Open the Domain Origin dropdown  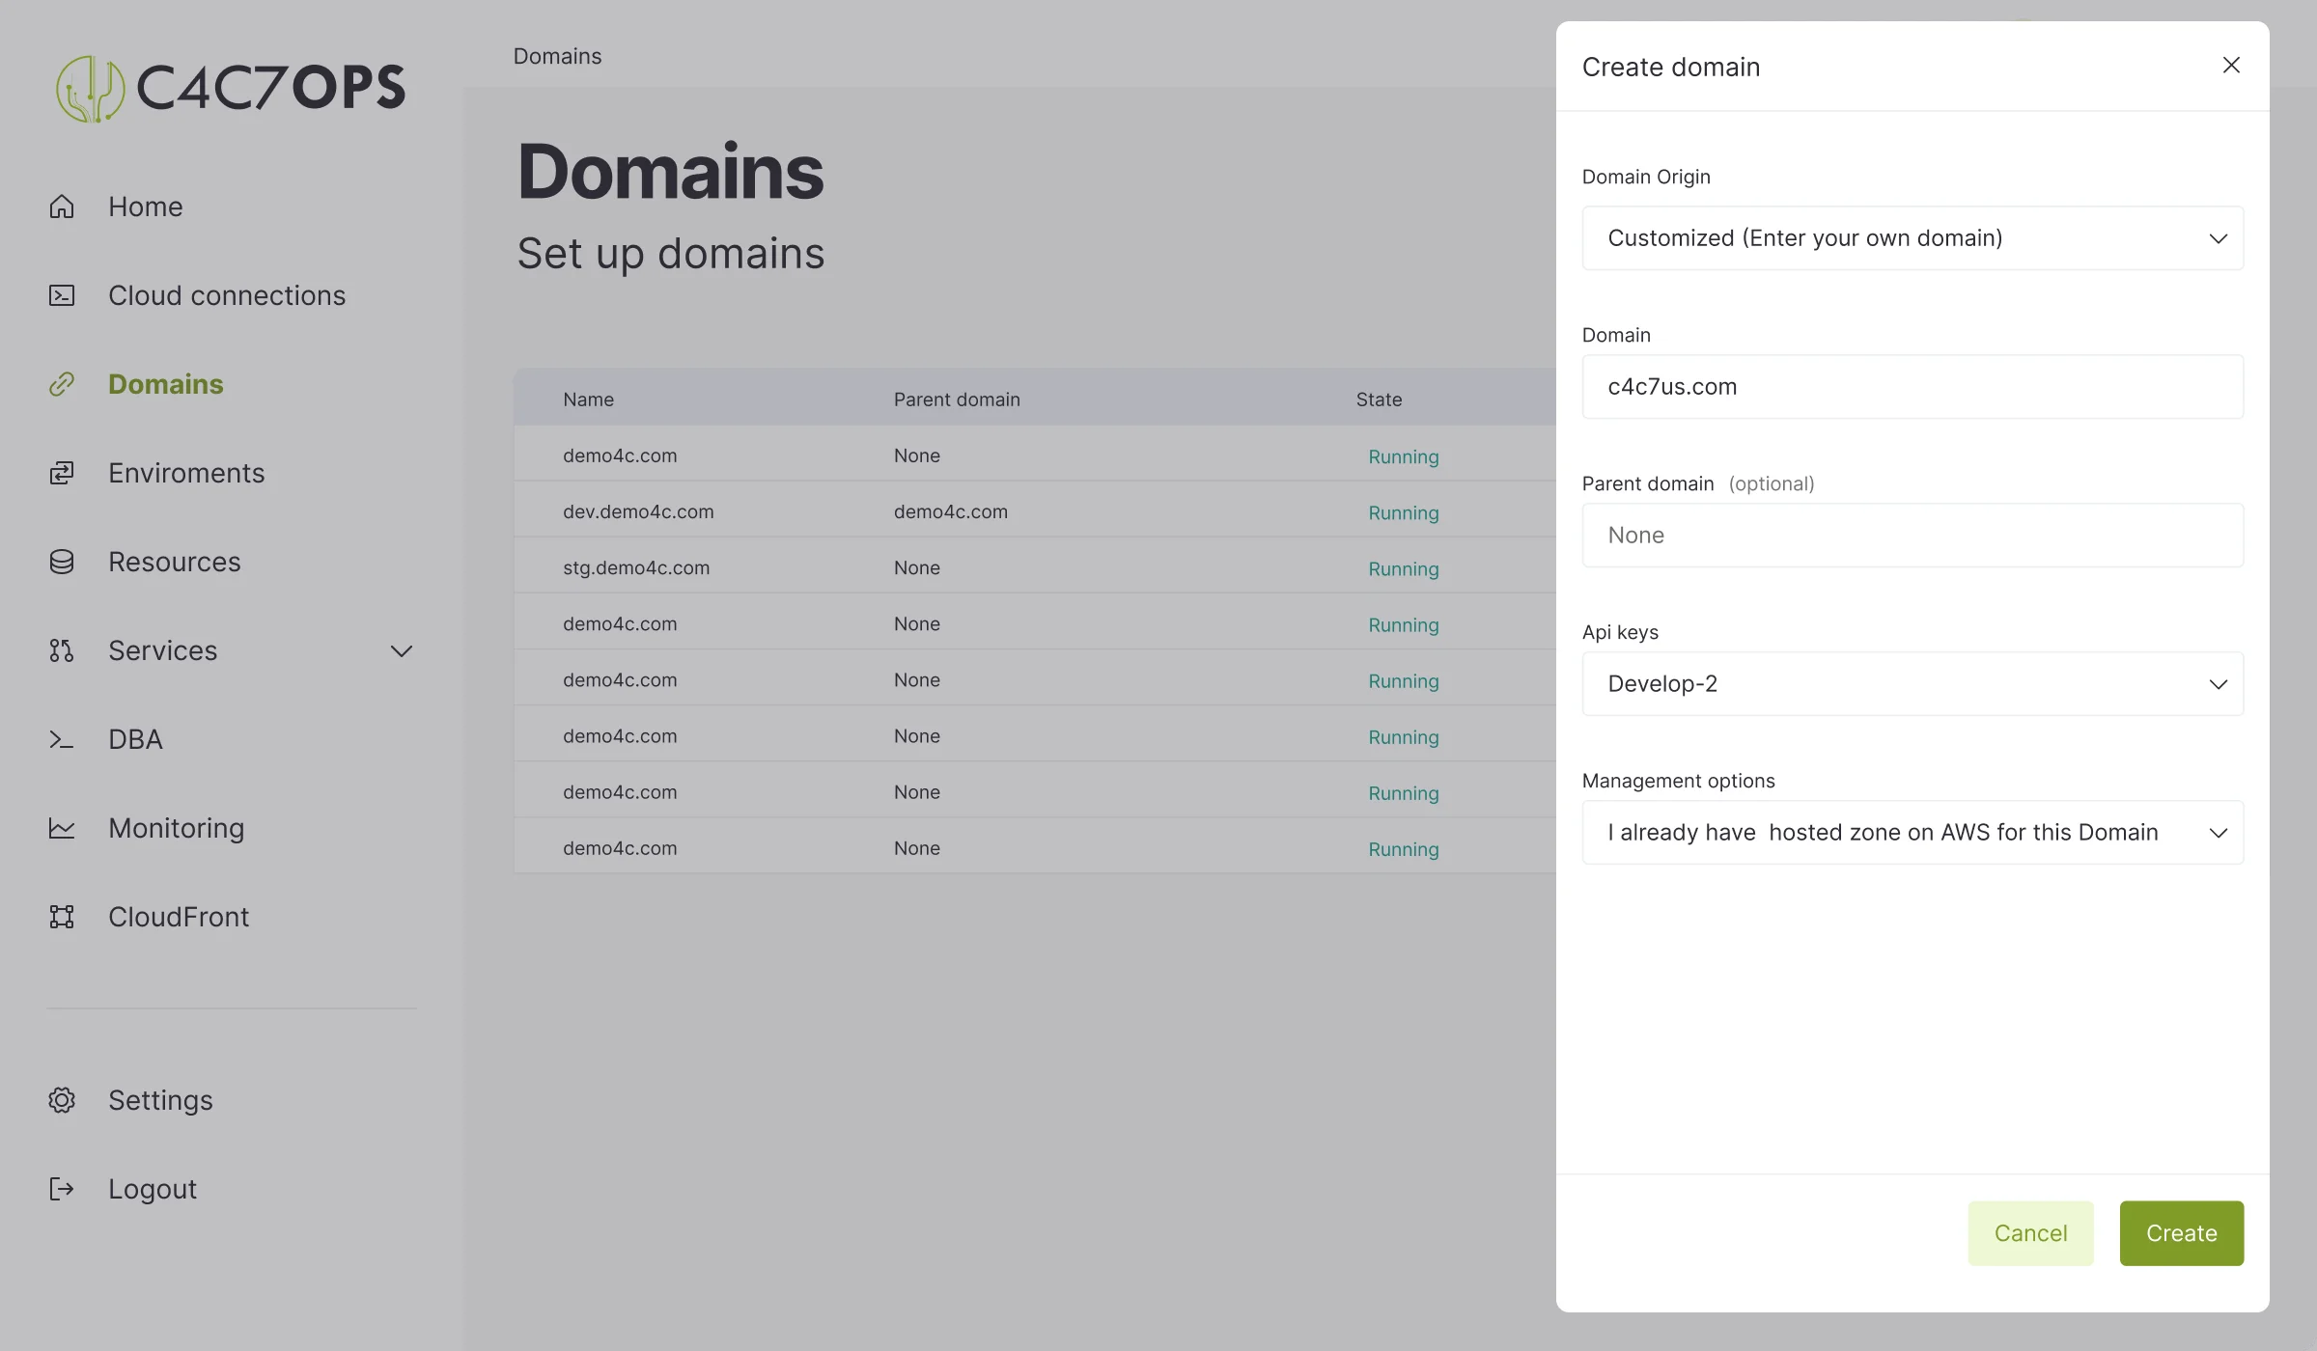click(1912, 237)
